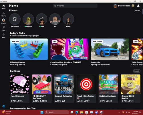Click the search magnifier icon in Roblox
The width and height of the screenshot is (143, 115).
55,6
